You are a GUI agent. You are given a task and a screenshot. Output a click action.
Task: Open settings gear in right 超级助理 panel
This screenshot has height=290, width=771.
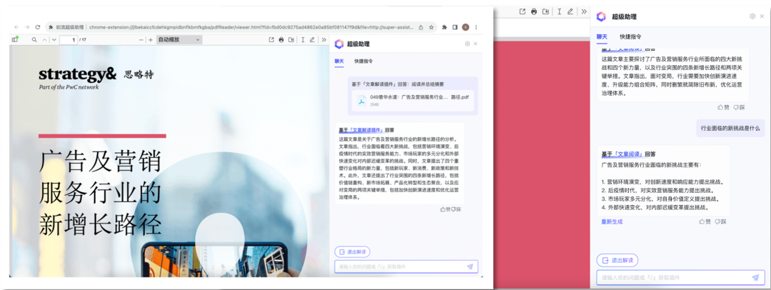[752, 16]
